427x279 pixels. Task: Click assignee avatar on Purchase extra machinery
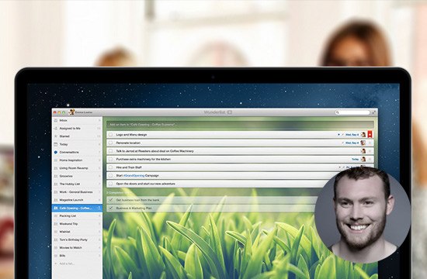(x=363, y=159)
